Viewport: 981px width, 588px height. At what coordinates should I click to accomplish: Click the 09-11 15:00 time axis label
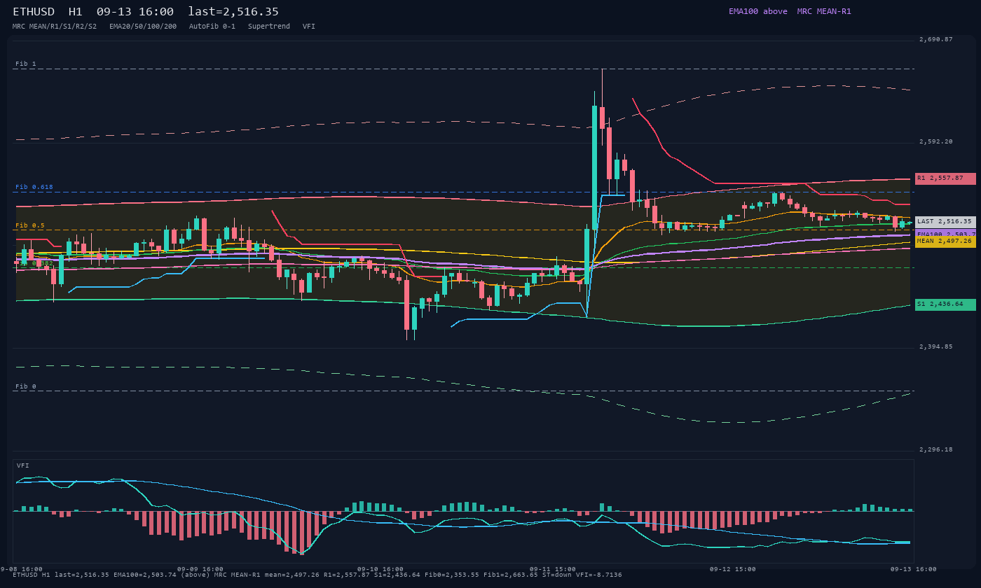point(553,569)
